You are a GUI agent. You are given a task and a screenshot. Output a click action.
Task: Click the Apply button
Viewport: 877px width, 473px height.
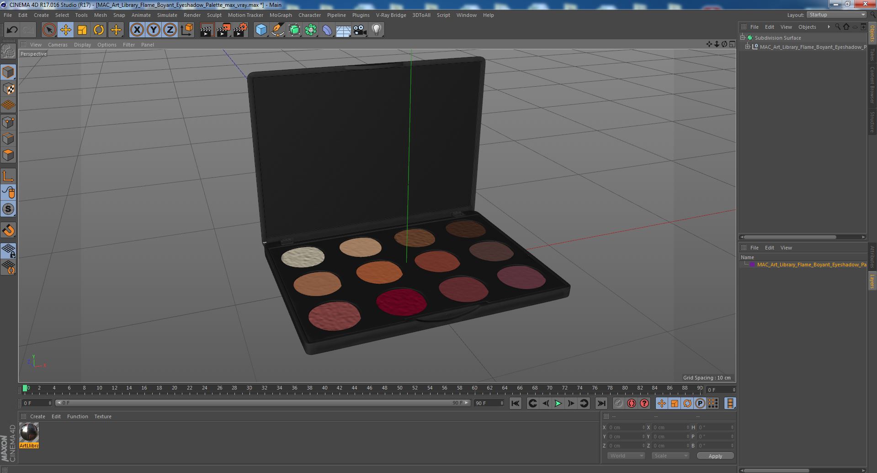tap(715, 456)
